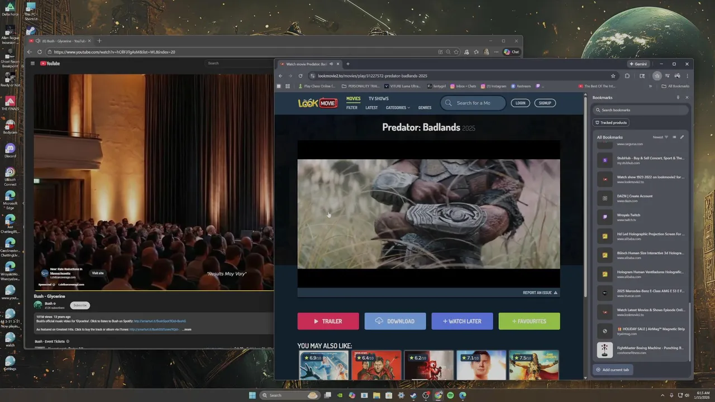Open the recommended movie rated 7.5

tap(534, 365)
